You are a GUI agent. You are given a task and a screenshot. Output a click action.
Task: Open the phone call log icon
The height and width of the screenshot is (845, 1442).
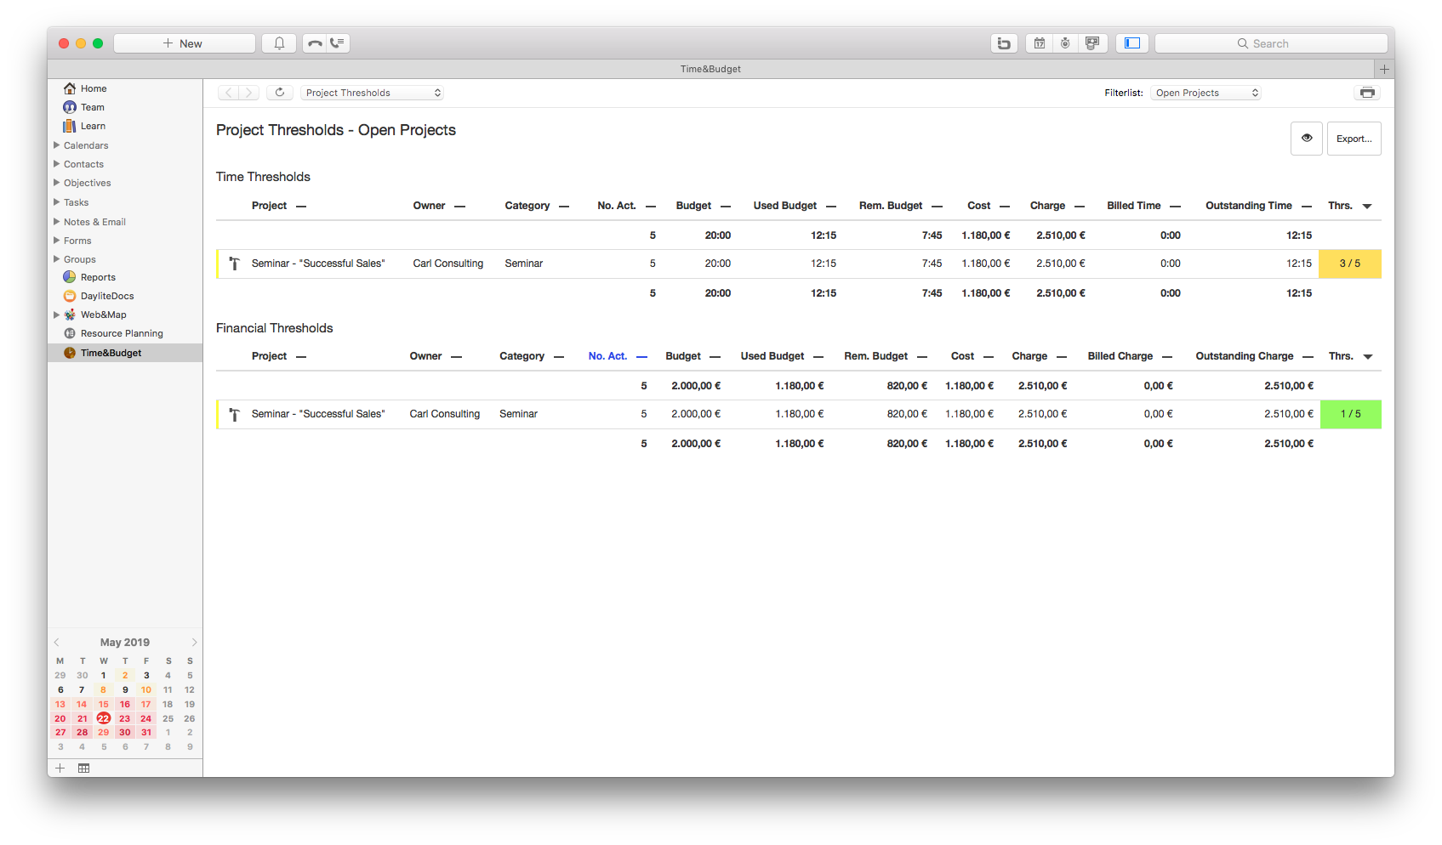pyautogui.click(x=338, y=43)
